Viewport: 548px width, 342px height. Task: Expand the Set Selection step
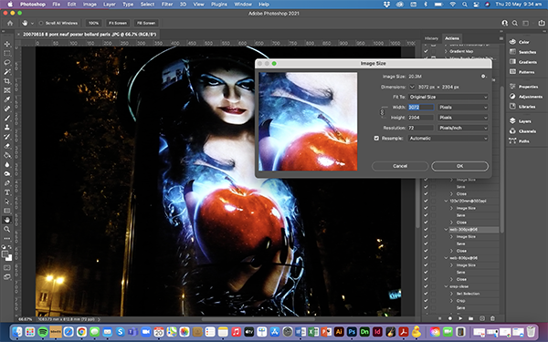[451, 294]
